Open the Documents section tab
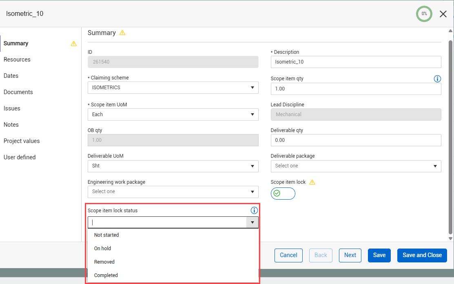454x284 pixels. click(x=40, y=92)
